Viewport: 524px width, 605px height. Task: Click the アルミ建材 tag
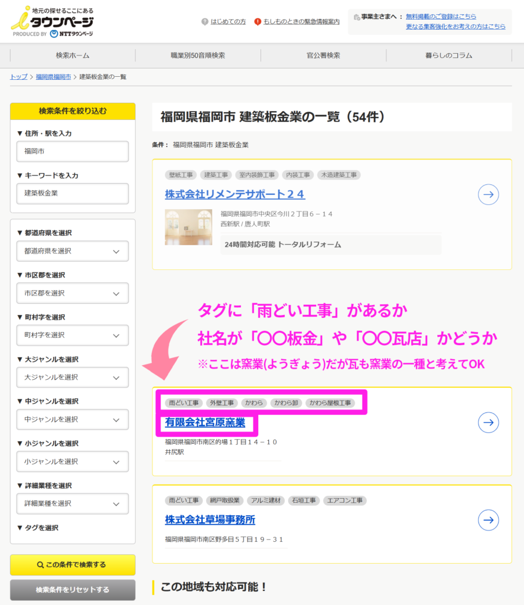coord(266,500)
